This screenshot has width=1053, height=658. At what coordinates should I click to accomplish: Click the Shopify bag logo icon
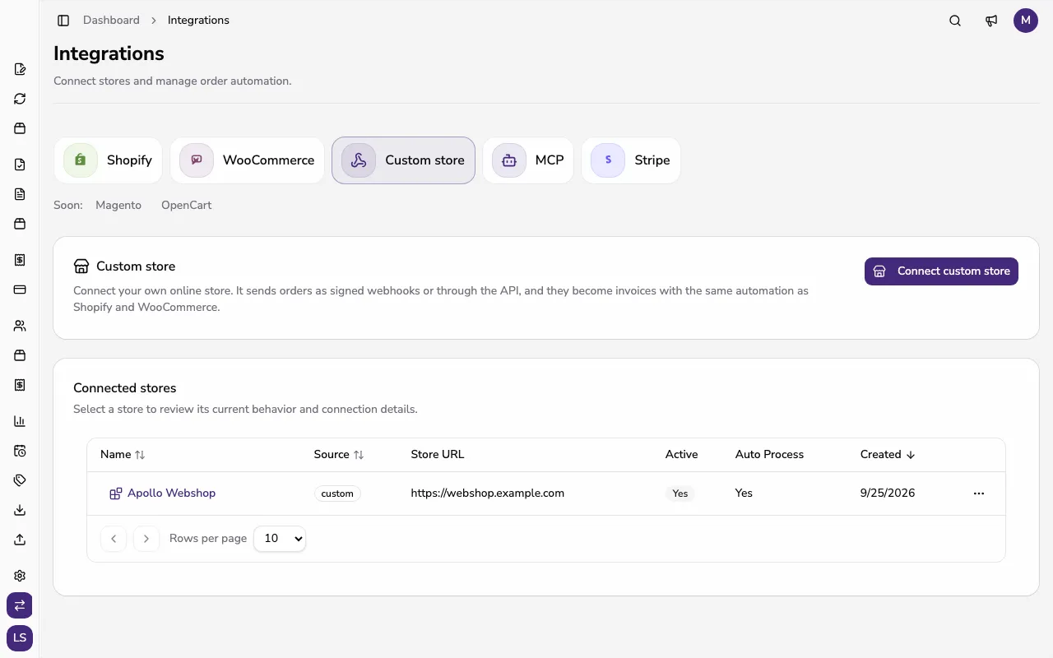pos(81,160)
